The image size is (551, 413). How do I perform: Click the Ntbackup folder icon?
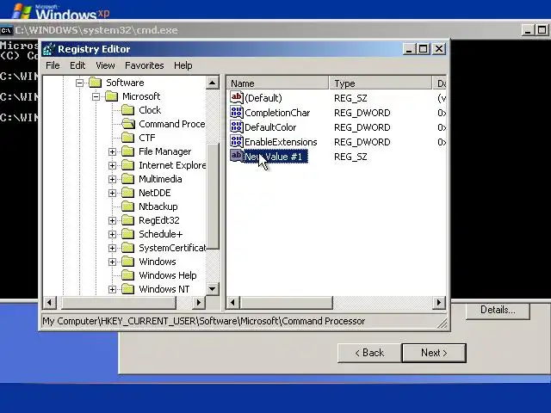[x=128, y=206]
